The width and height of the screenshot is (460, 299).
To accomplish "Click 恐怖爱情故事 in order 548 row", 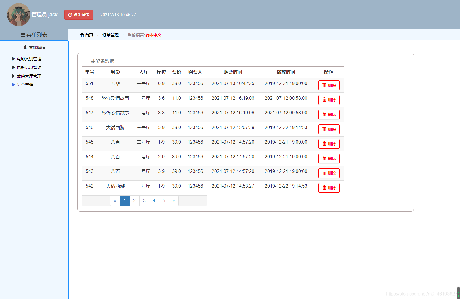I will tap(115, 98).
